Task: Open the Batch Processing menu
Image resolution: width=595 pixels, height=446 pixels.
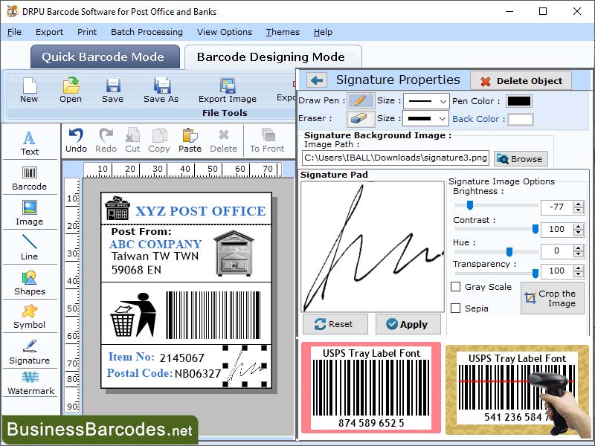Action: click(147, 32)
